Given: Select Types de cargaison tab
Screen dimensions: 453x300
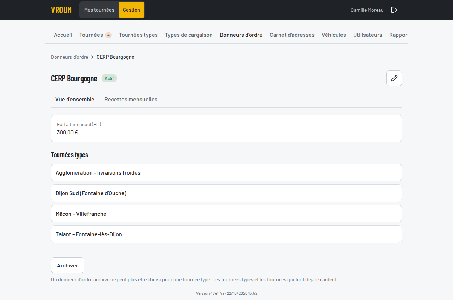Looking at the screenshot, I should 189,35.
